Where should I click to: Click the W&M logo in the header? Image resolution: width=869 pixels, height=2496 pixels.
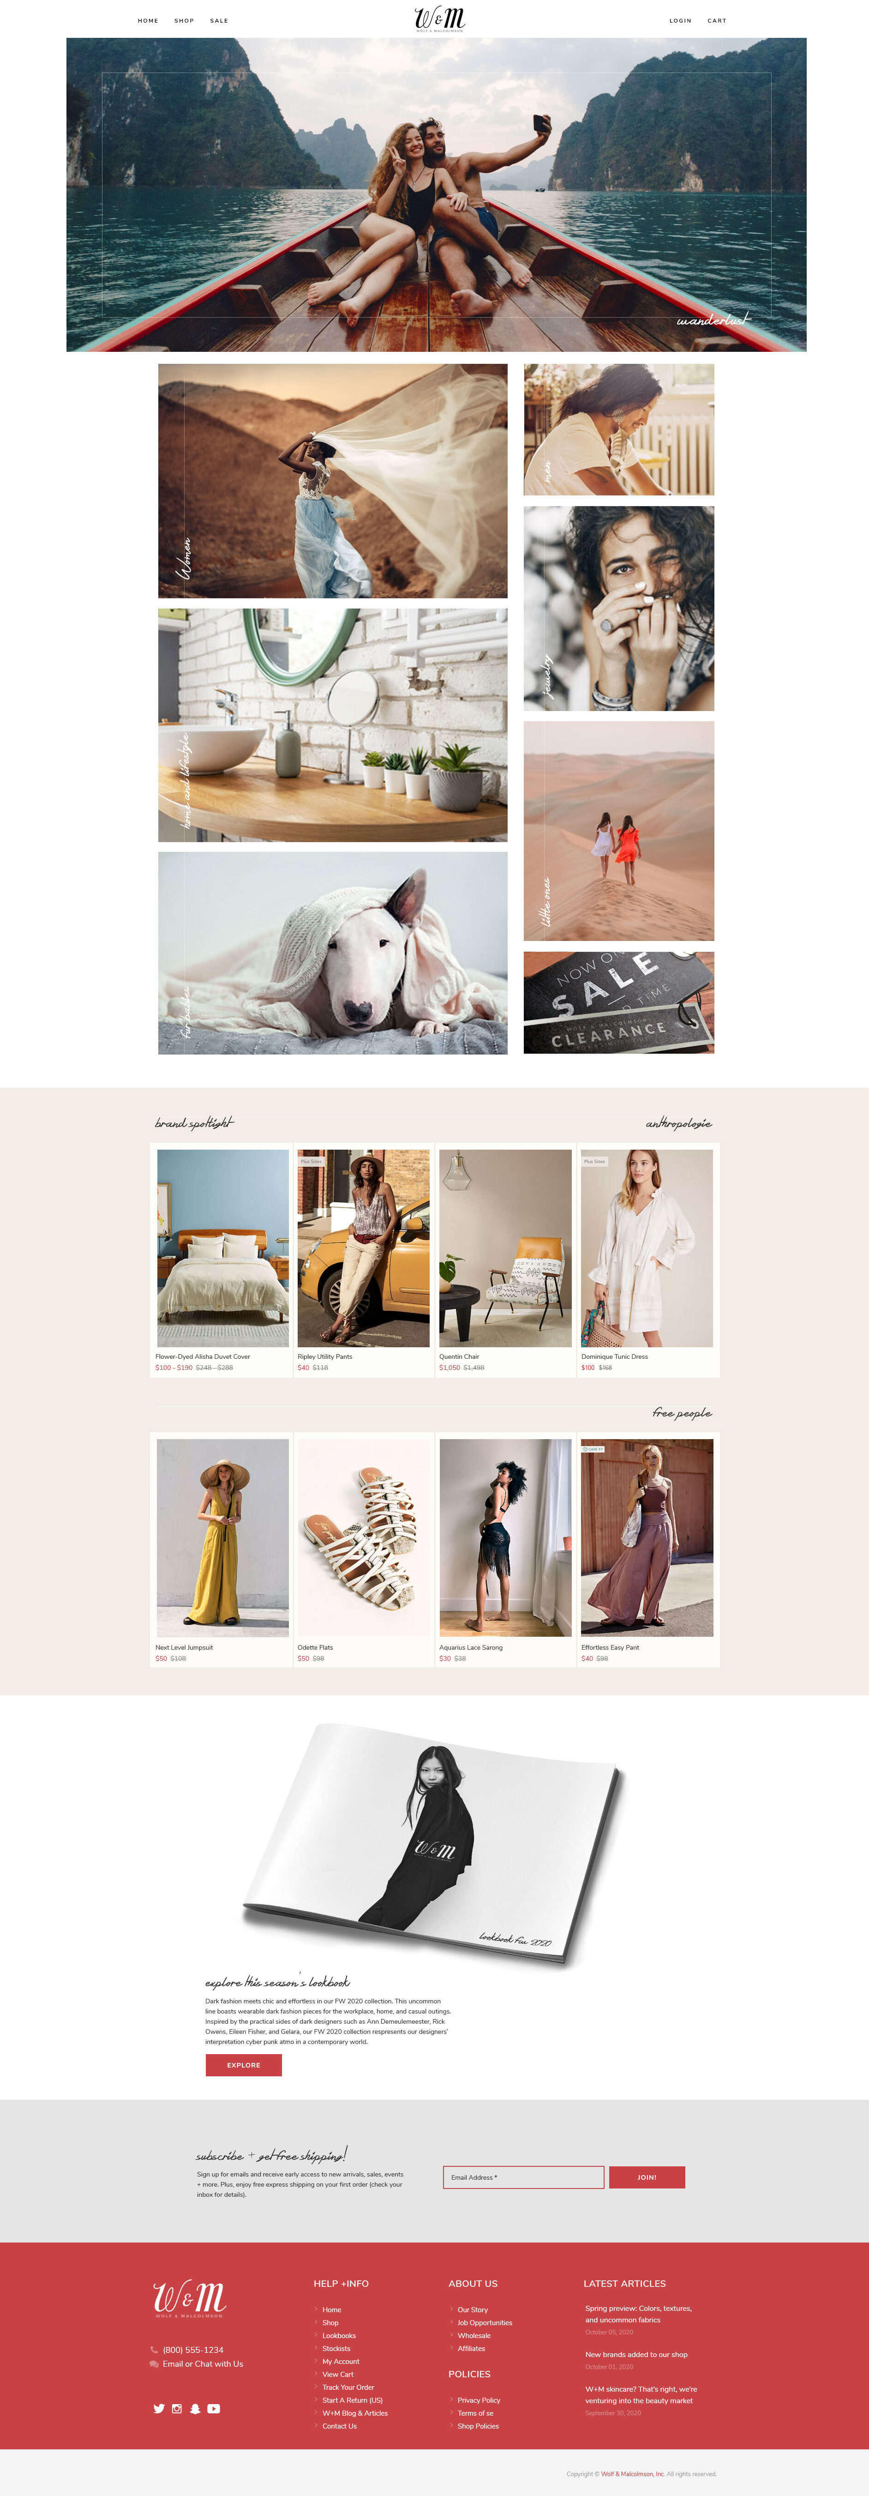(440, 19)
